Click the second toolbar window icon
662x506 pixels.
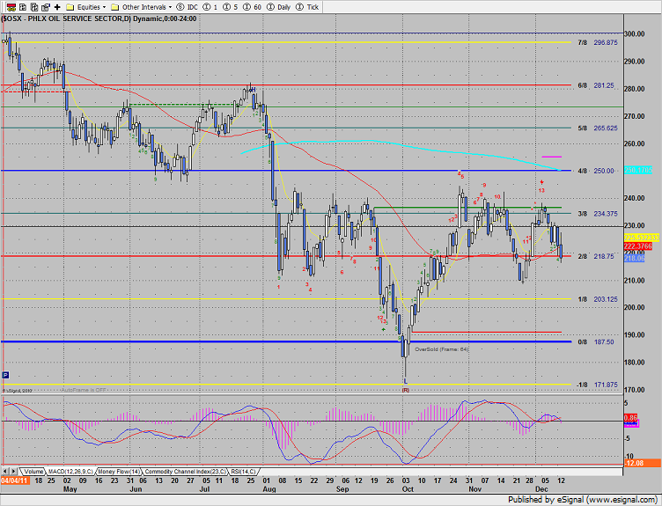(x=23, y=7)
